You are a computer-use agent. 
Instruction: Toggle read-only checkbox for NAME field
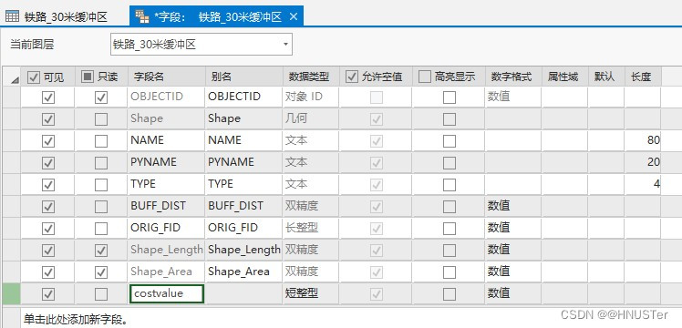[101, 140]
